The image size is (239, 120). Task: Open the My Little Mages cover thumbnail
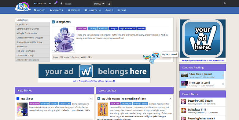point(103,110)
